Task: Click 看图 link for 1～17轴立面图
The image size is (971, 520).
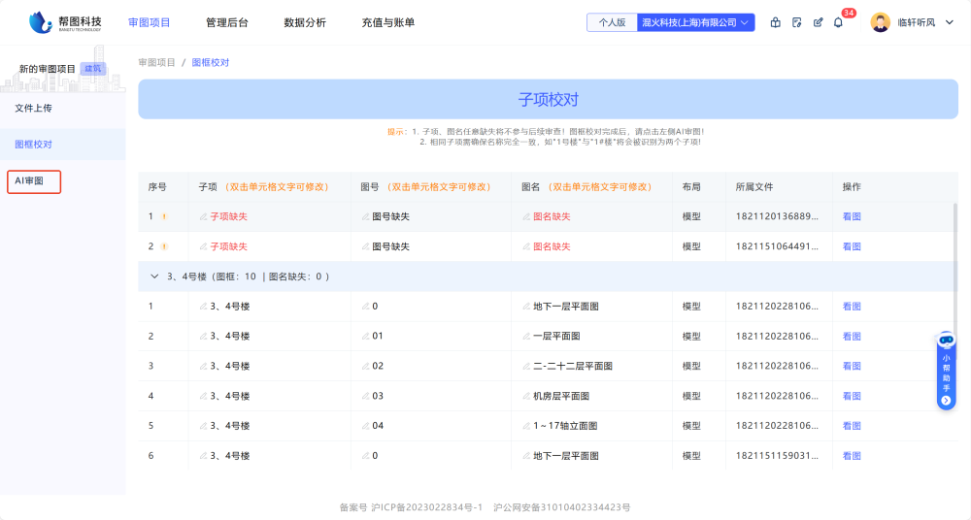Action: click(852, 426)
